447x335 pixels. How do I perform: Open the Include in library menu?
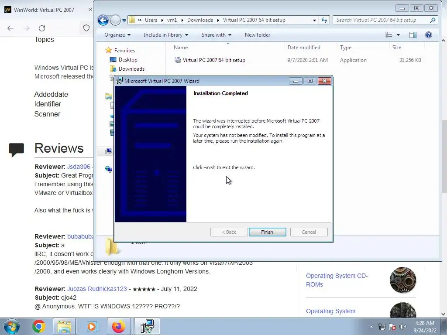point(166,35)
